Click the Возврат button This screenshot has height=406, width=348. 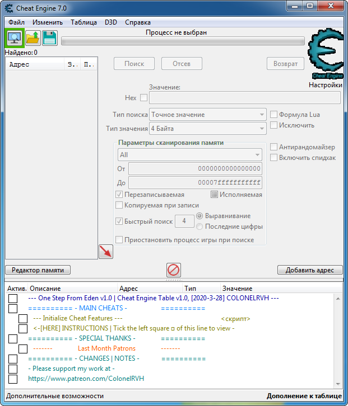click(285, 64)
